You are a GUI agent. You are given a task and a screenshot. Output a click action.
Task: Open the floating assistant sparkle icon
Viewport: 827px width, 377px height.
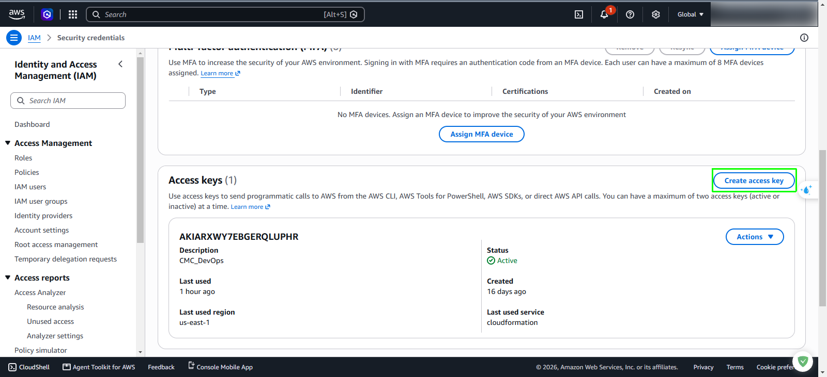(806, 190)
